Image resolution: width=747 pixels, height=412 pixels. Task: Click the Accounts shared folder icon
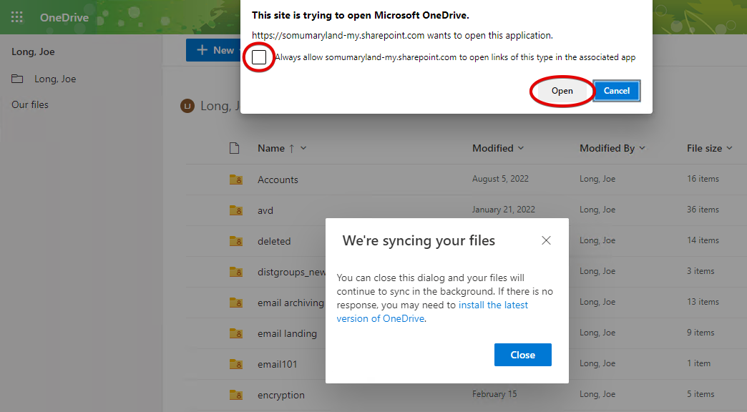click(x=235, y=180)
